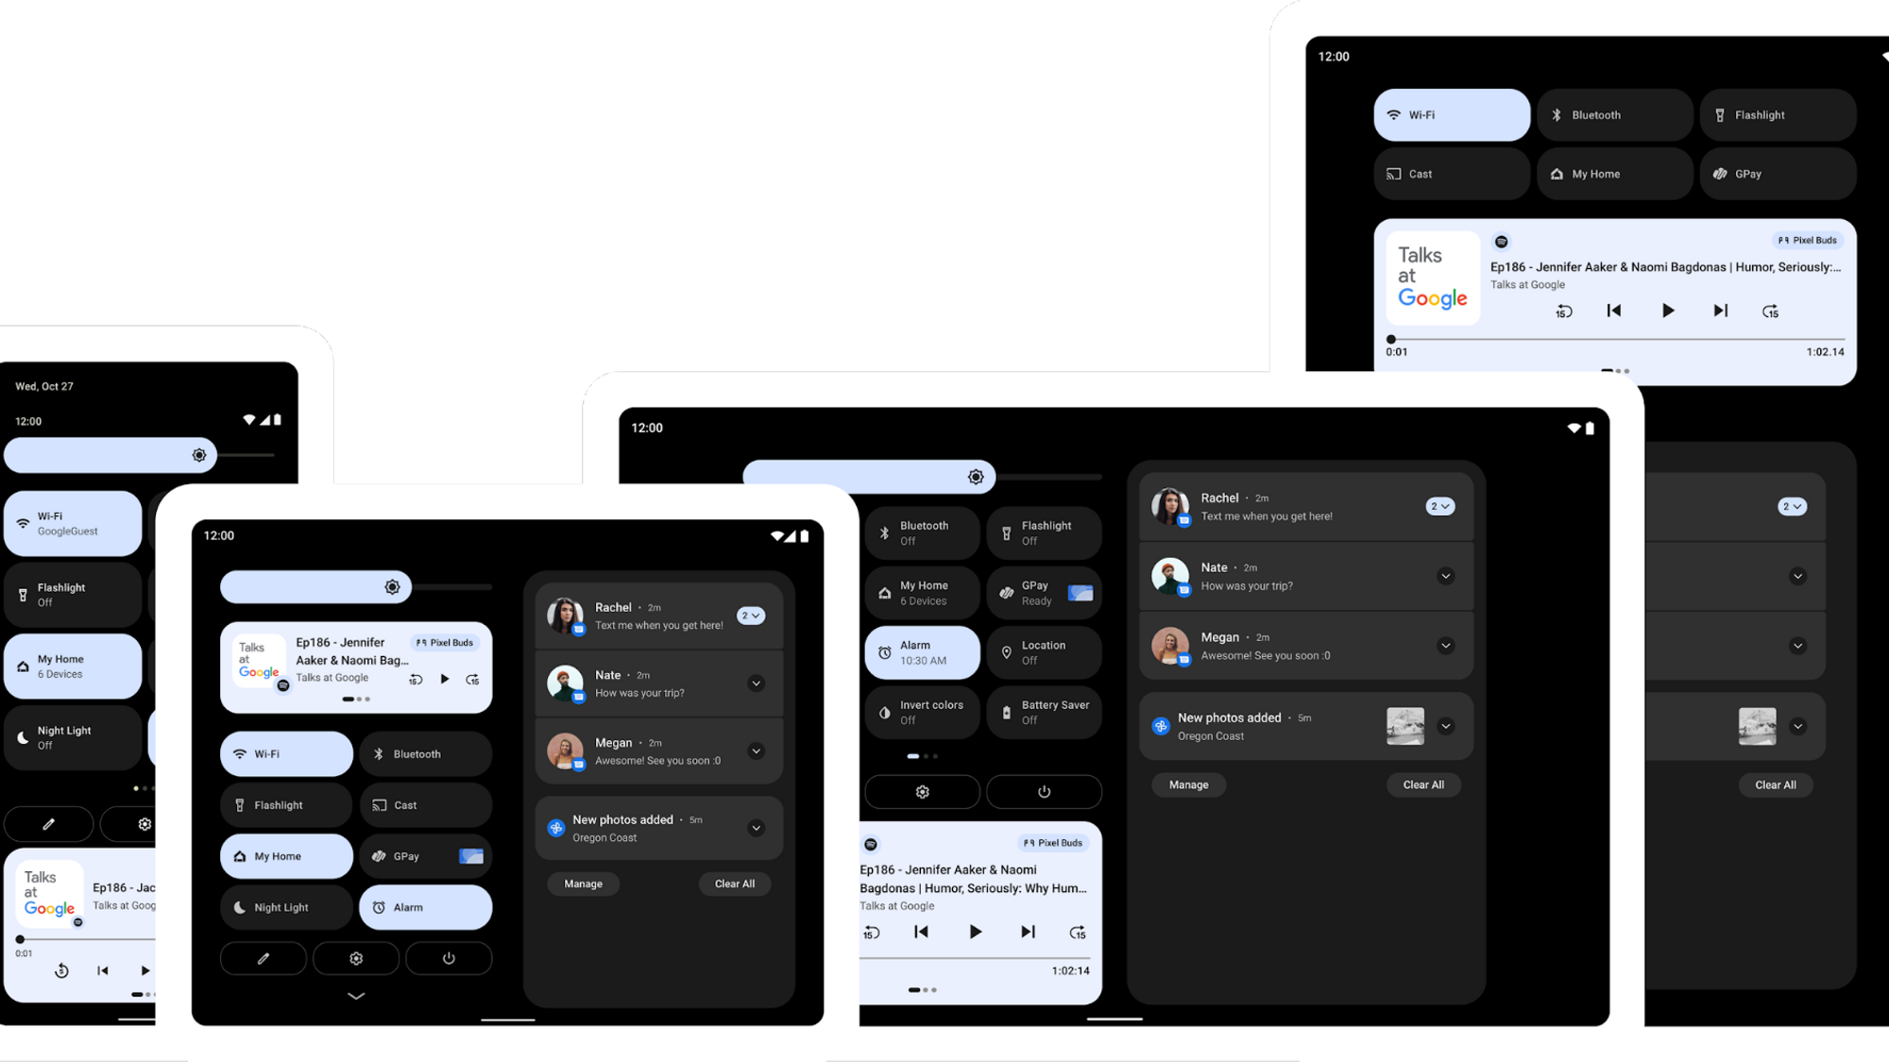Viewport: 1889px width, 1062px height.
Task: Drag the brightness slider control
Action: pos(197,454)
